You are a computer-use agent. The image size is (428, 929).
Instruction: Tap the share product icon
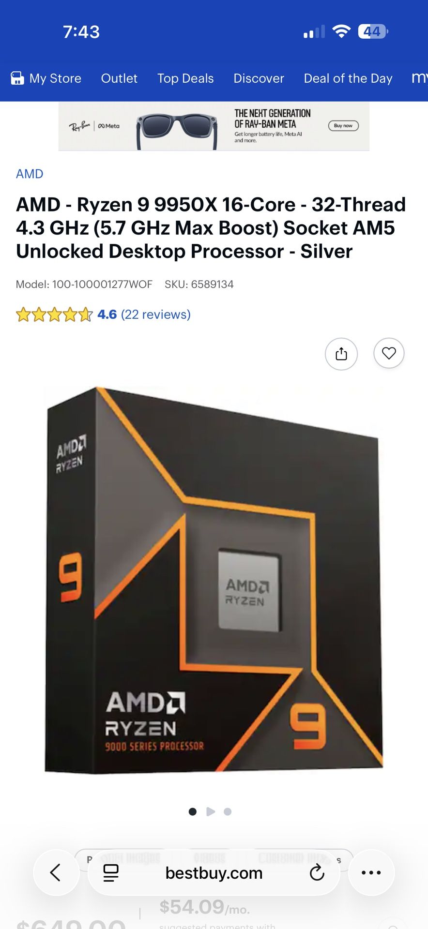(341, 354)
